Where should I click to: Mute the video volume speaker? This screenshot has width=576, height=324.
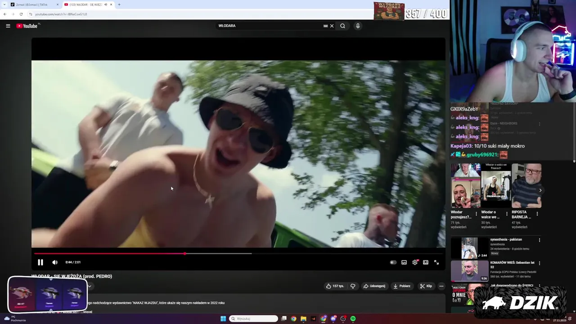55,262
